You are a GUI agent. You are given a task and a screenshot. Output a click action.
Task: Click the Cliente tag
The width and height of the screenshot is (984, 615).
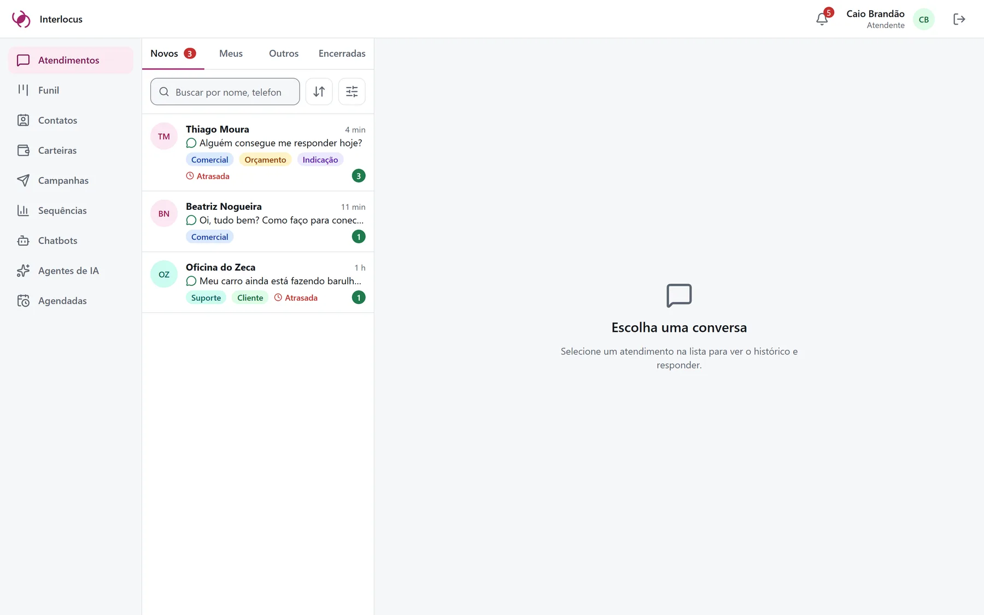[250, 297]
